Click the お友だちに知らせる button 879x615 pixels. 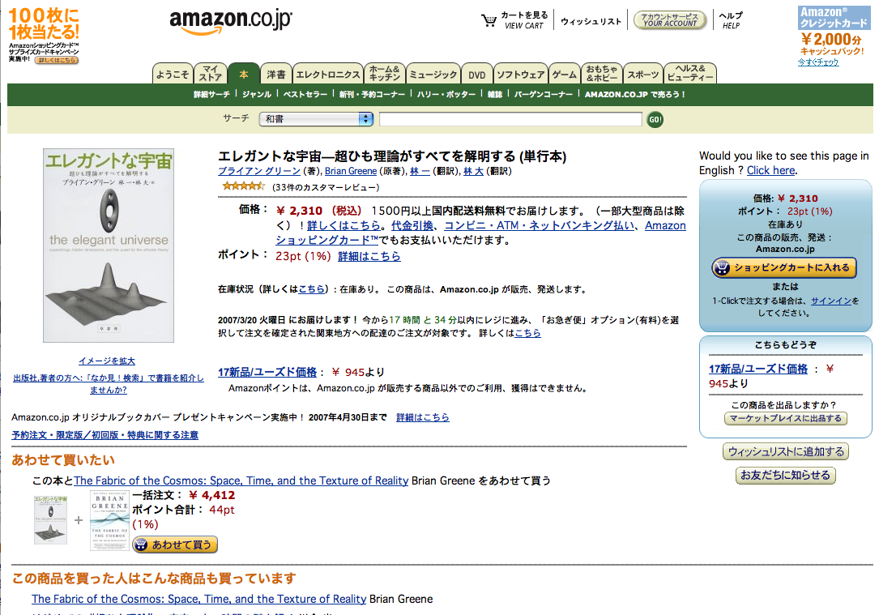(x=785, y=475)
